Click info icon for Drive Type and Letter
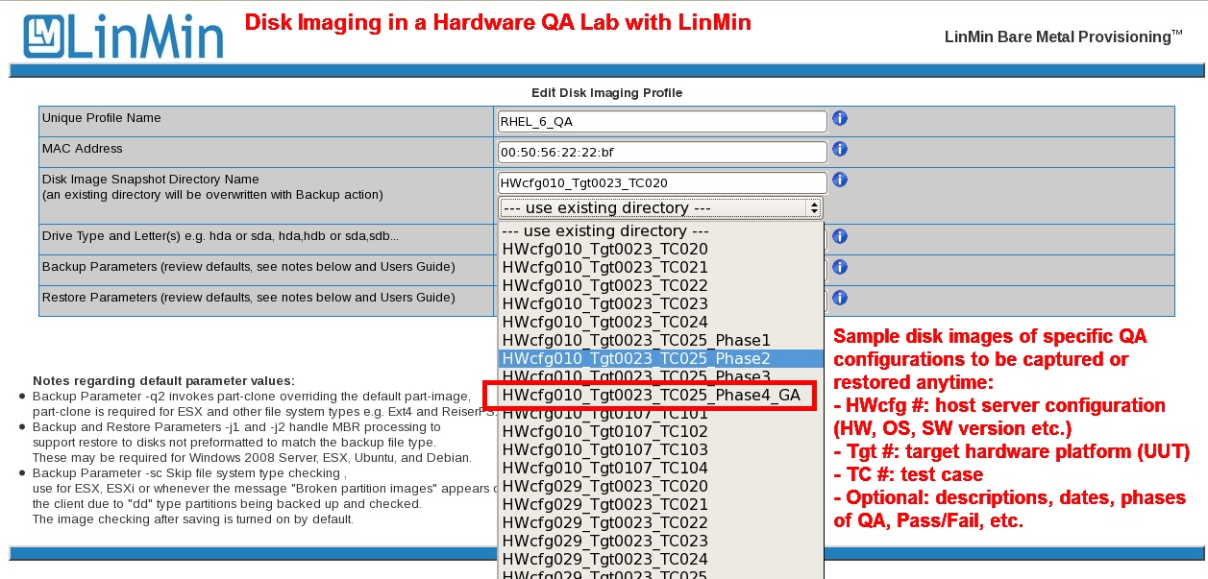1208x579 pixels. [839, 236]
